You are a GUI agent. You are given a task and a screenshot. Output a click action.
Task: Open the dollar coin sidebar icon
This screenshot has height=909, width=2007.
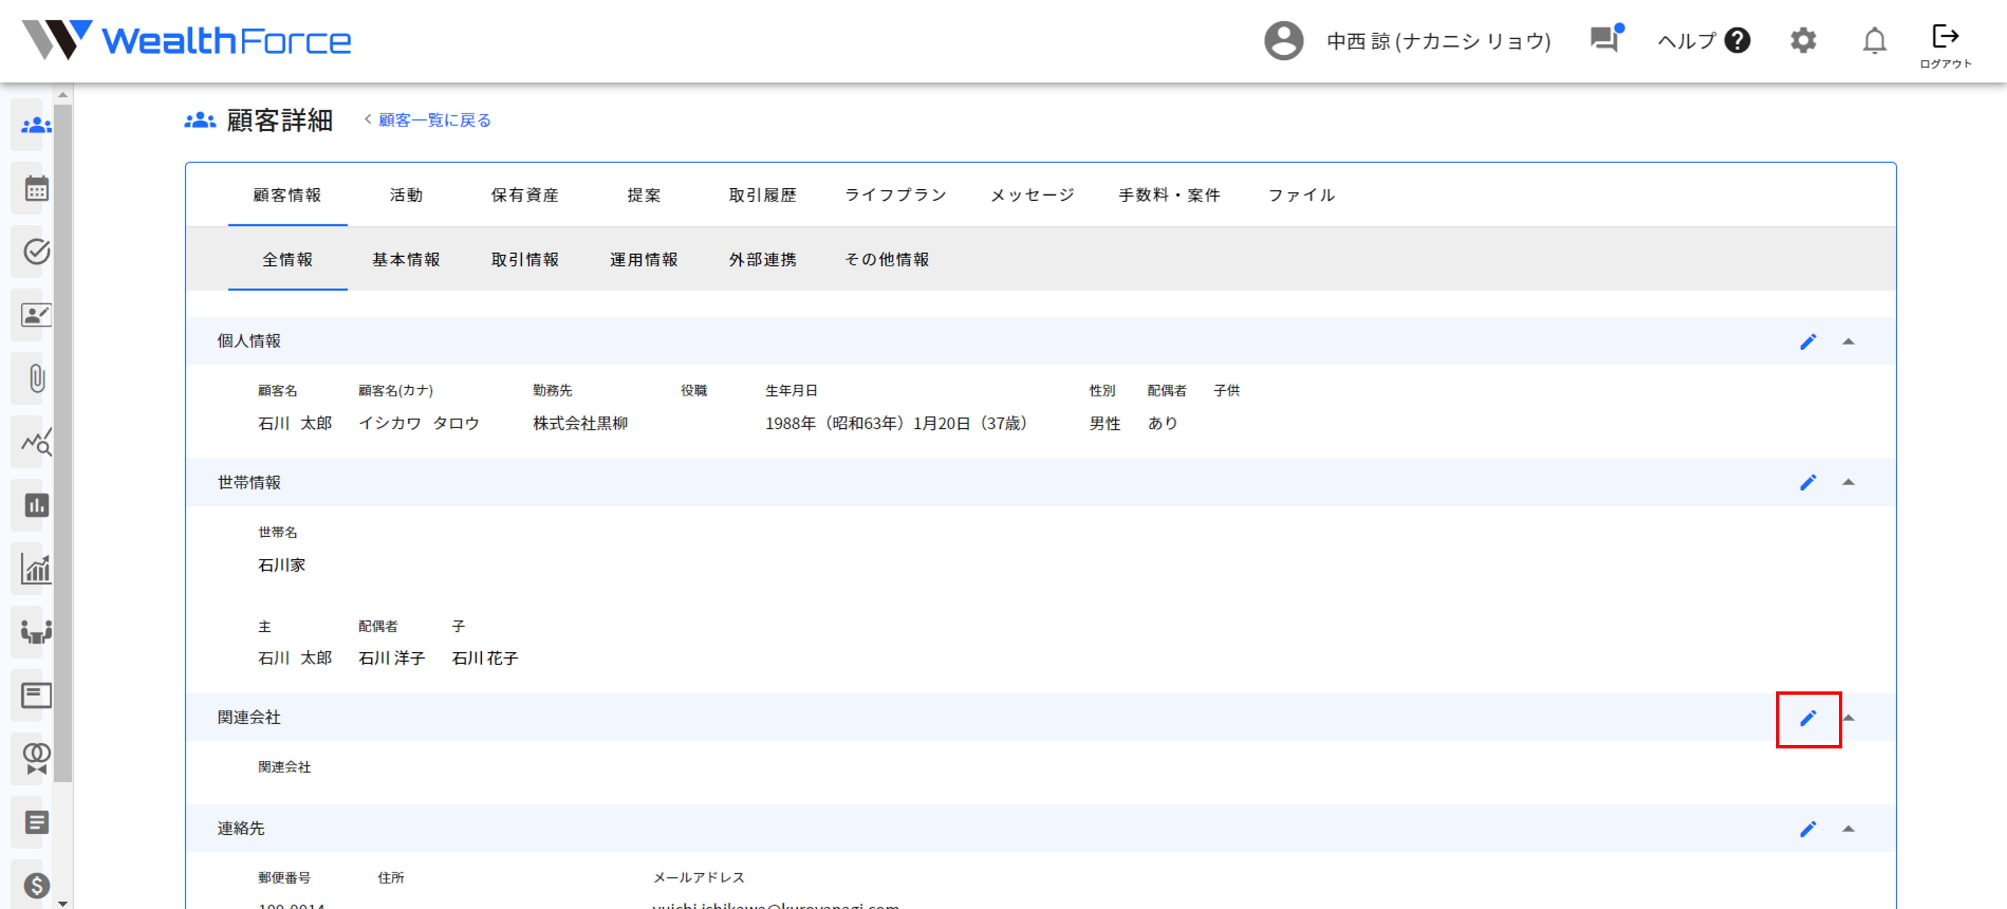pyautogui.click(x=36, y=886)
